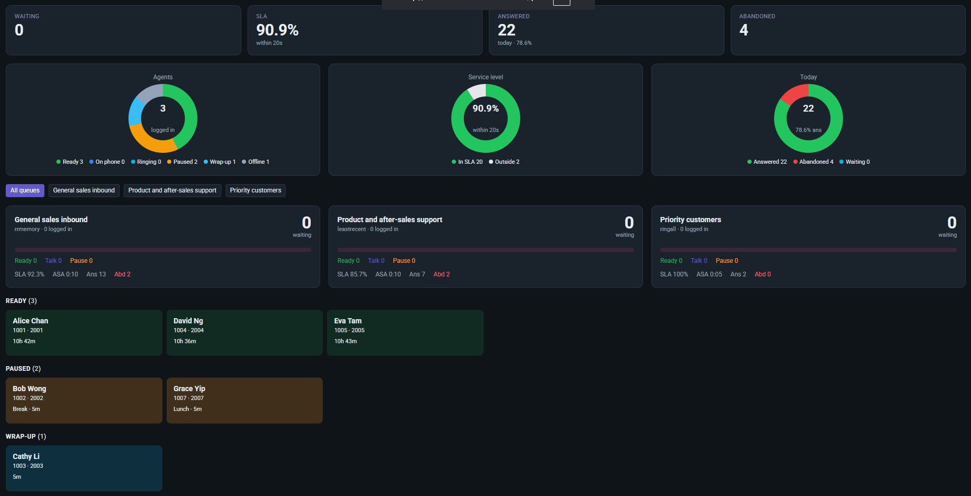This screenshot has height=496, width=971.
Task: Open the Priority customers filter tab
Action: [x=255, y=190]
